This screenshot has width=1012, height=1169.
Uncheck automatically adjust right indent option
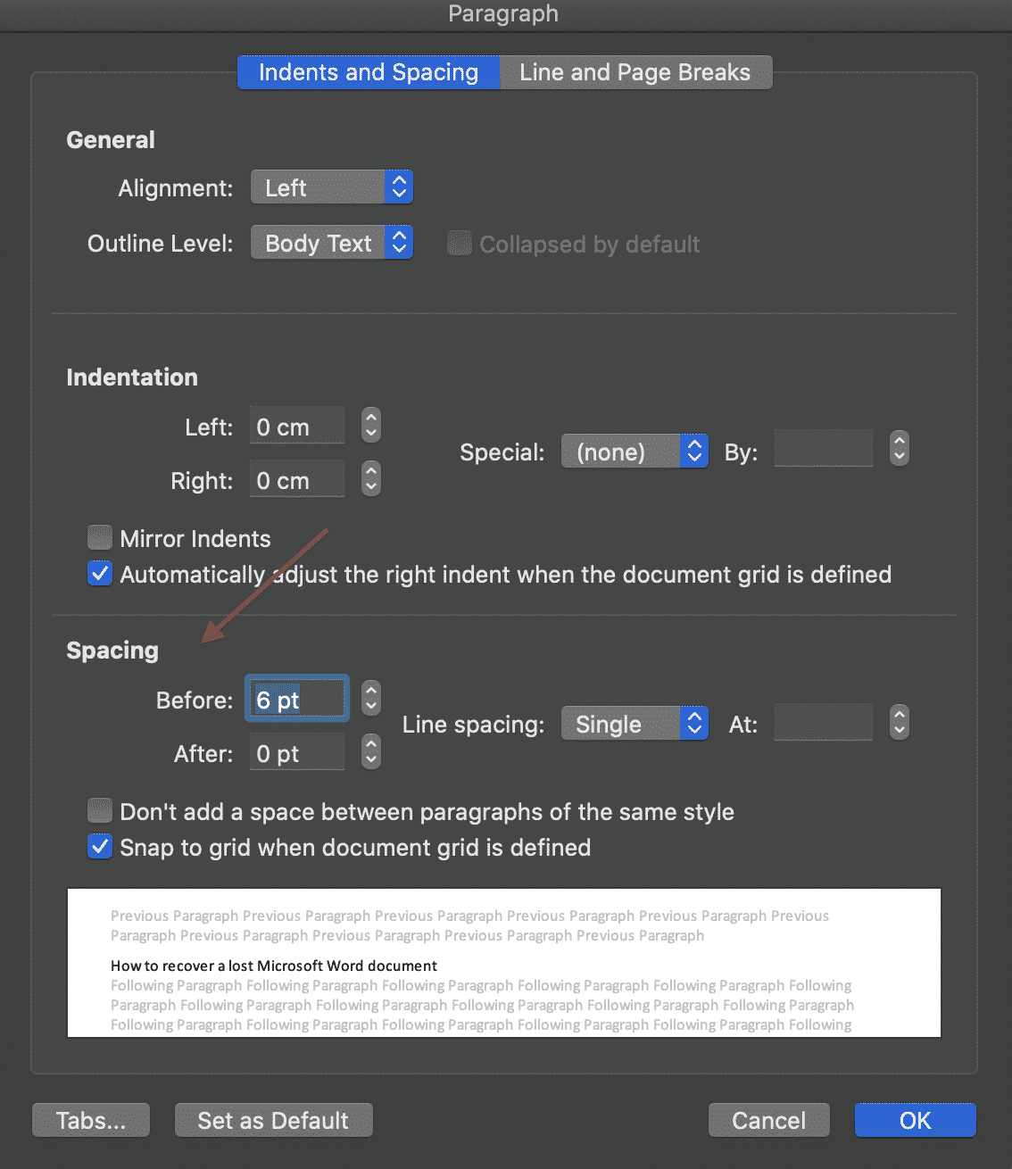tap(99, 573)
